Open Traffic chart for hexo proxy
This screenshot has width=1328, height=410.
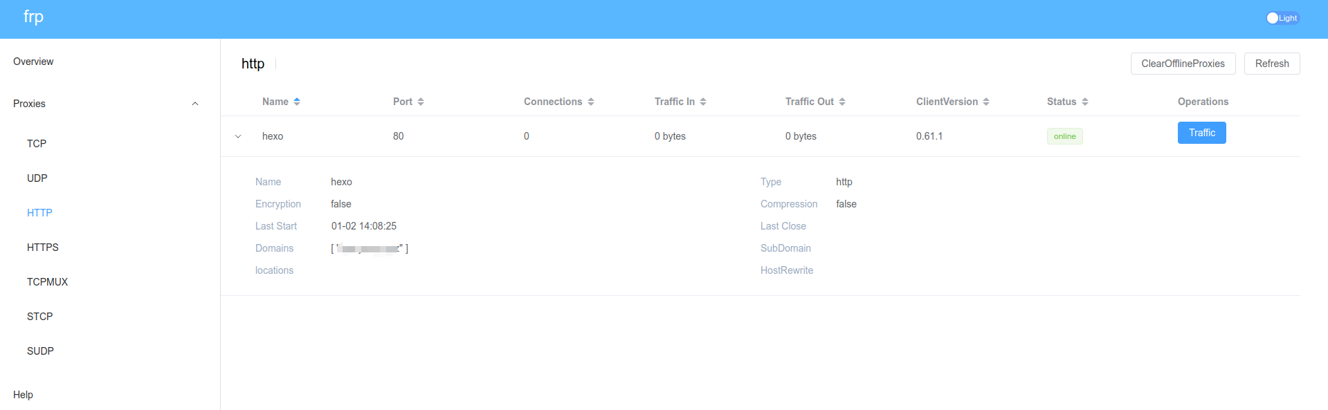click(1201, 133)
